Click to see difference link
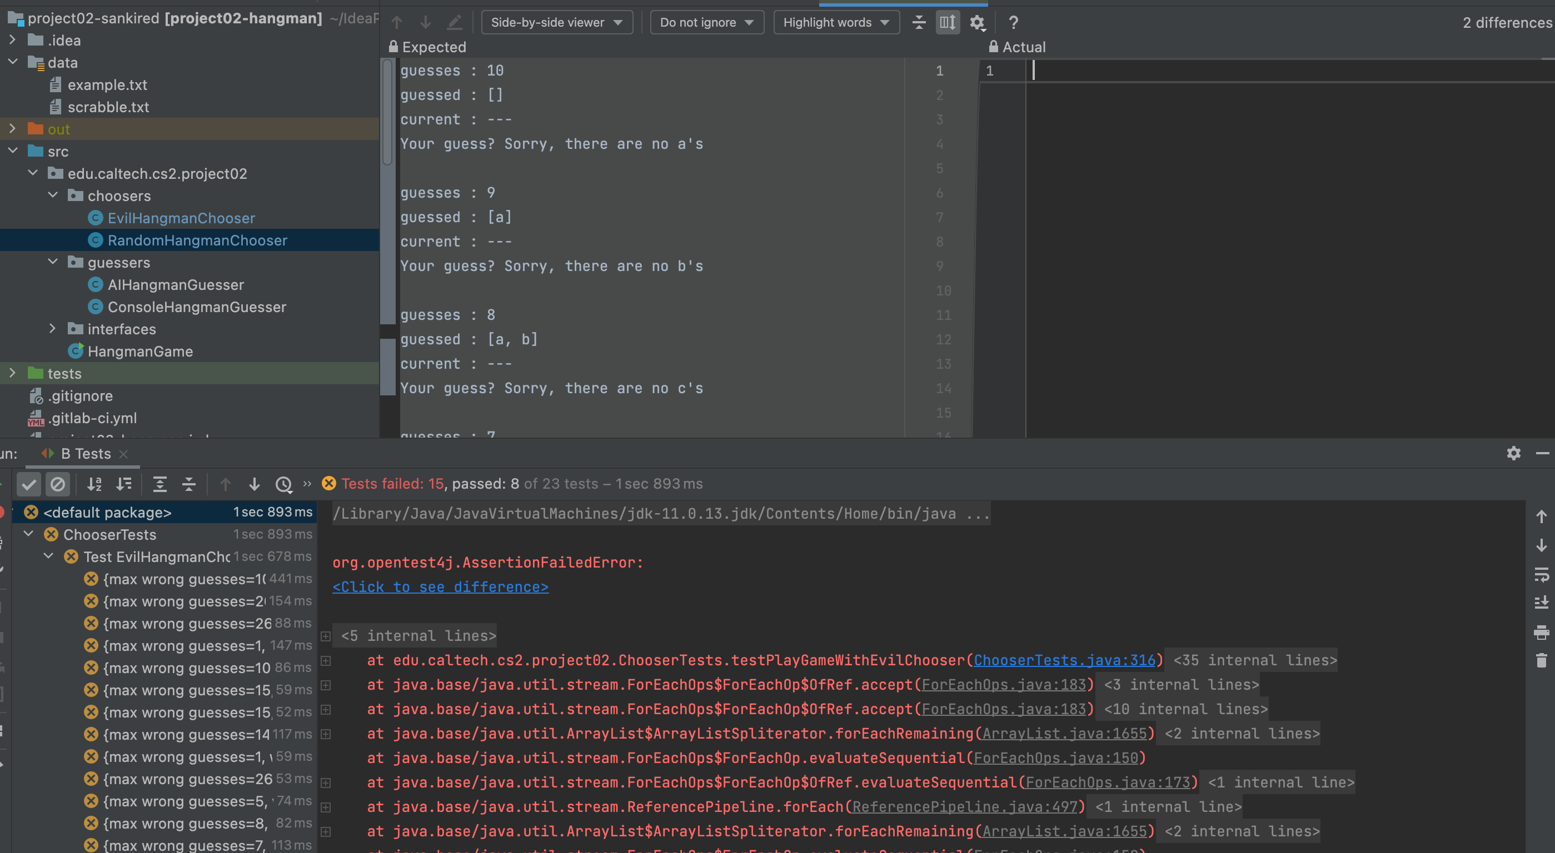This screenshot has height=853, width=1555. (440, 587)
